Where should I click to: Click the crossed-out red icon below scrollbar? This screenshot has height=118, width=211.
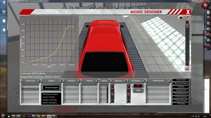click(x=187, y=69)
